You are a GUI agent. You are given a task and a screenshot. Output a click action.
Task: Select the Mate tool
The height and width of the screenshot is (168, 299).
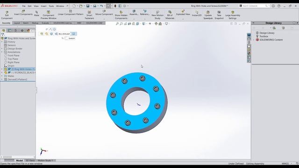[x=36, y=14]
